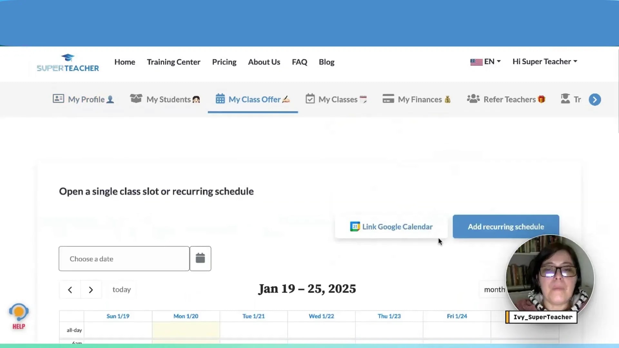The height and width of the screenshot is (348, 619).
Task: Expand the Hi Super Teacher menu
Action: (x=544, y=61)
